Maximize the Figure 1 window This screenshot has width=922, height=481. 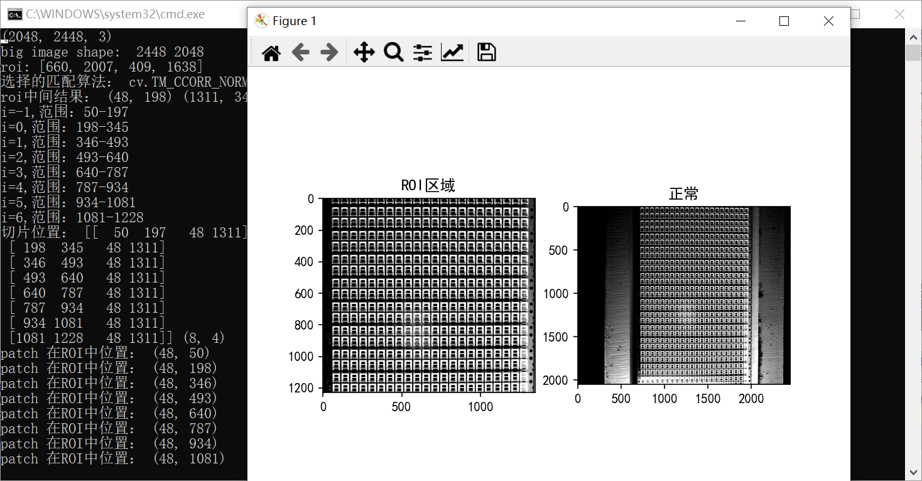[784, 21]
